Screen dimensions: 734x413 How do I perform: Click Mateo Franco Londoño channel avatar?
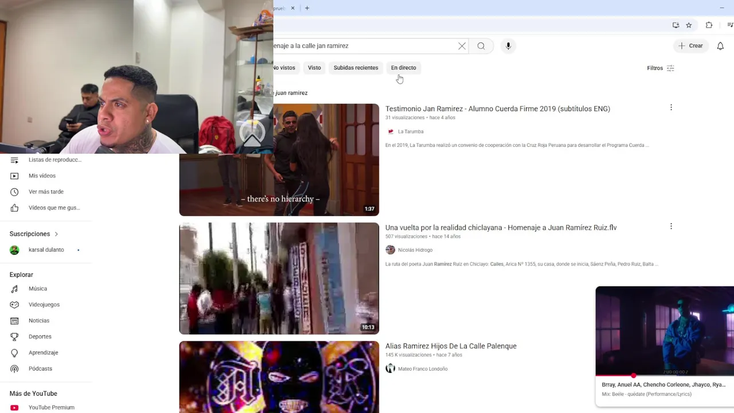tap(391, 368)
